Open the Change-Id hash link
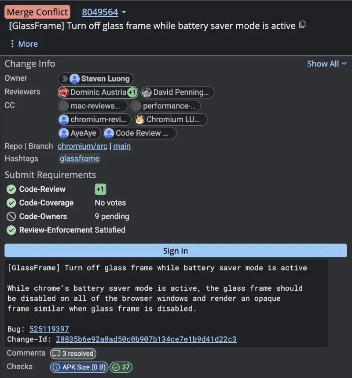The image size is (352, 378). click(x=146, y=339)
